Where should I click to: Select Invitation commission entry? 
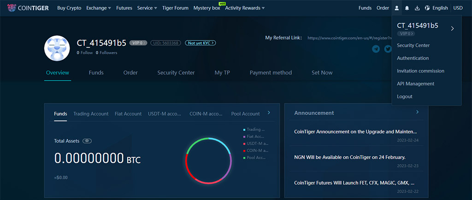pos(420,71)
